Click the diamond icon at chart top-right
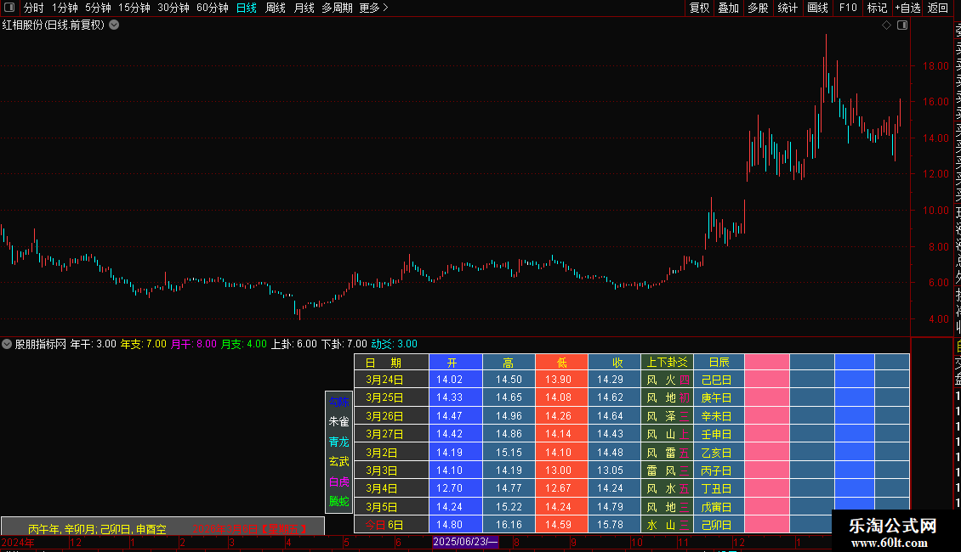Image resolution: width=961 pixels, height=552 pixels. click(x=886, y=25)
